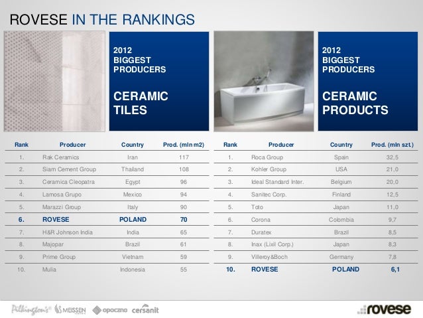Click the Opoczno logo in footer
423x318 pixels.
tap(109, 310)
